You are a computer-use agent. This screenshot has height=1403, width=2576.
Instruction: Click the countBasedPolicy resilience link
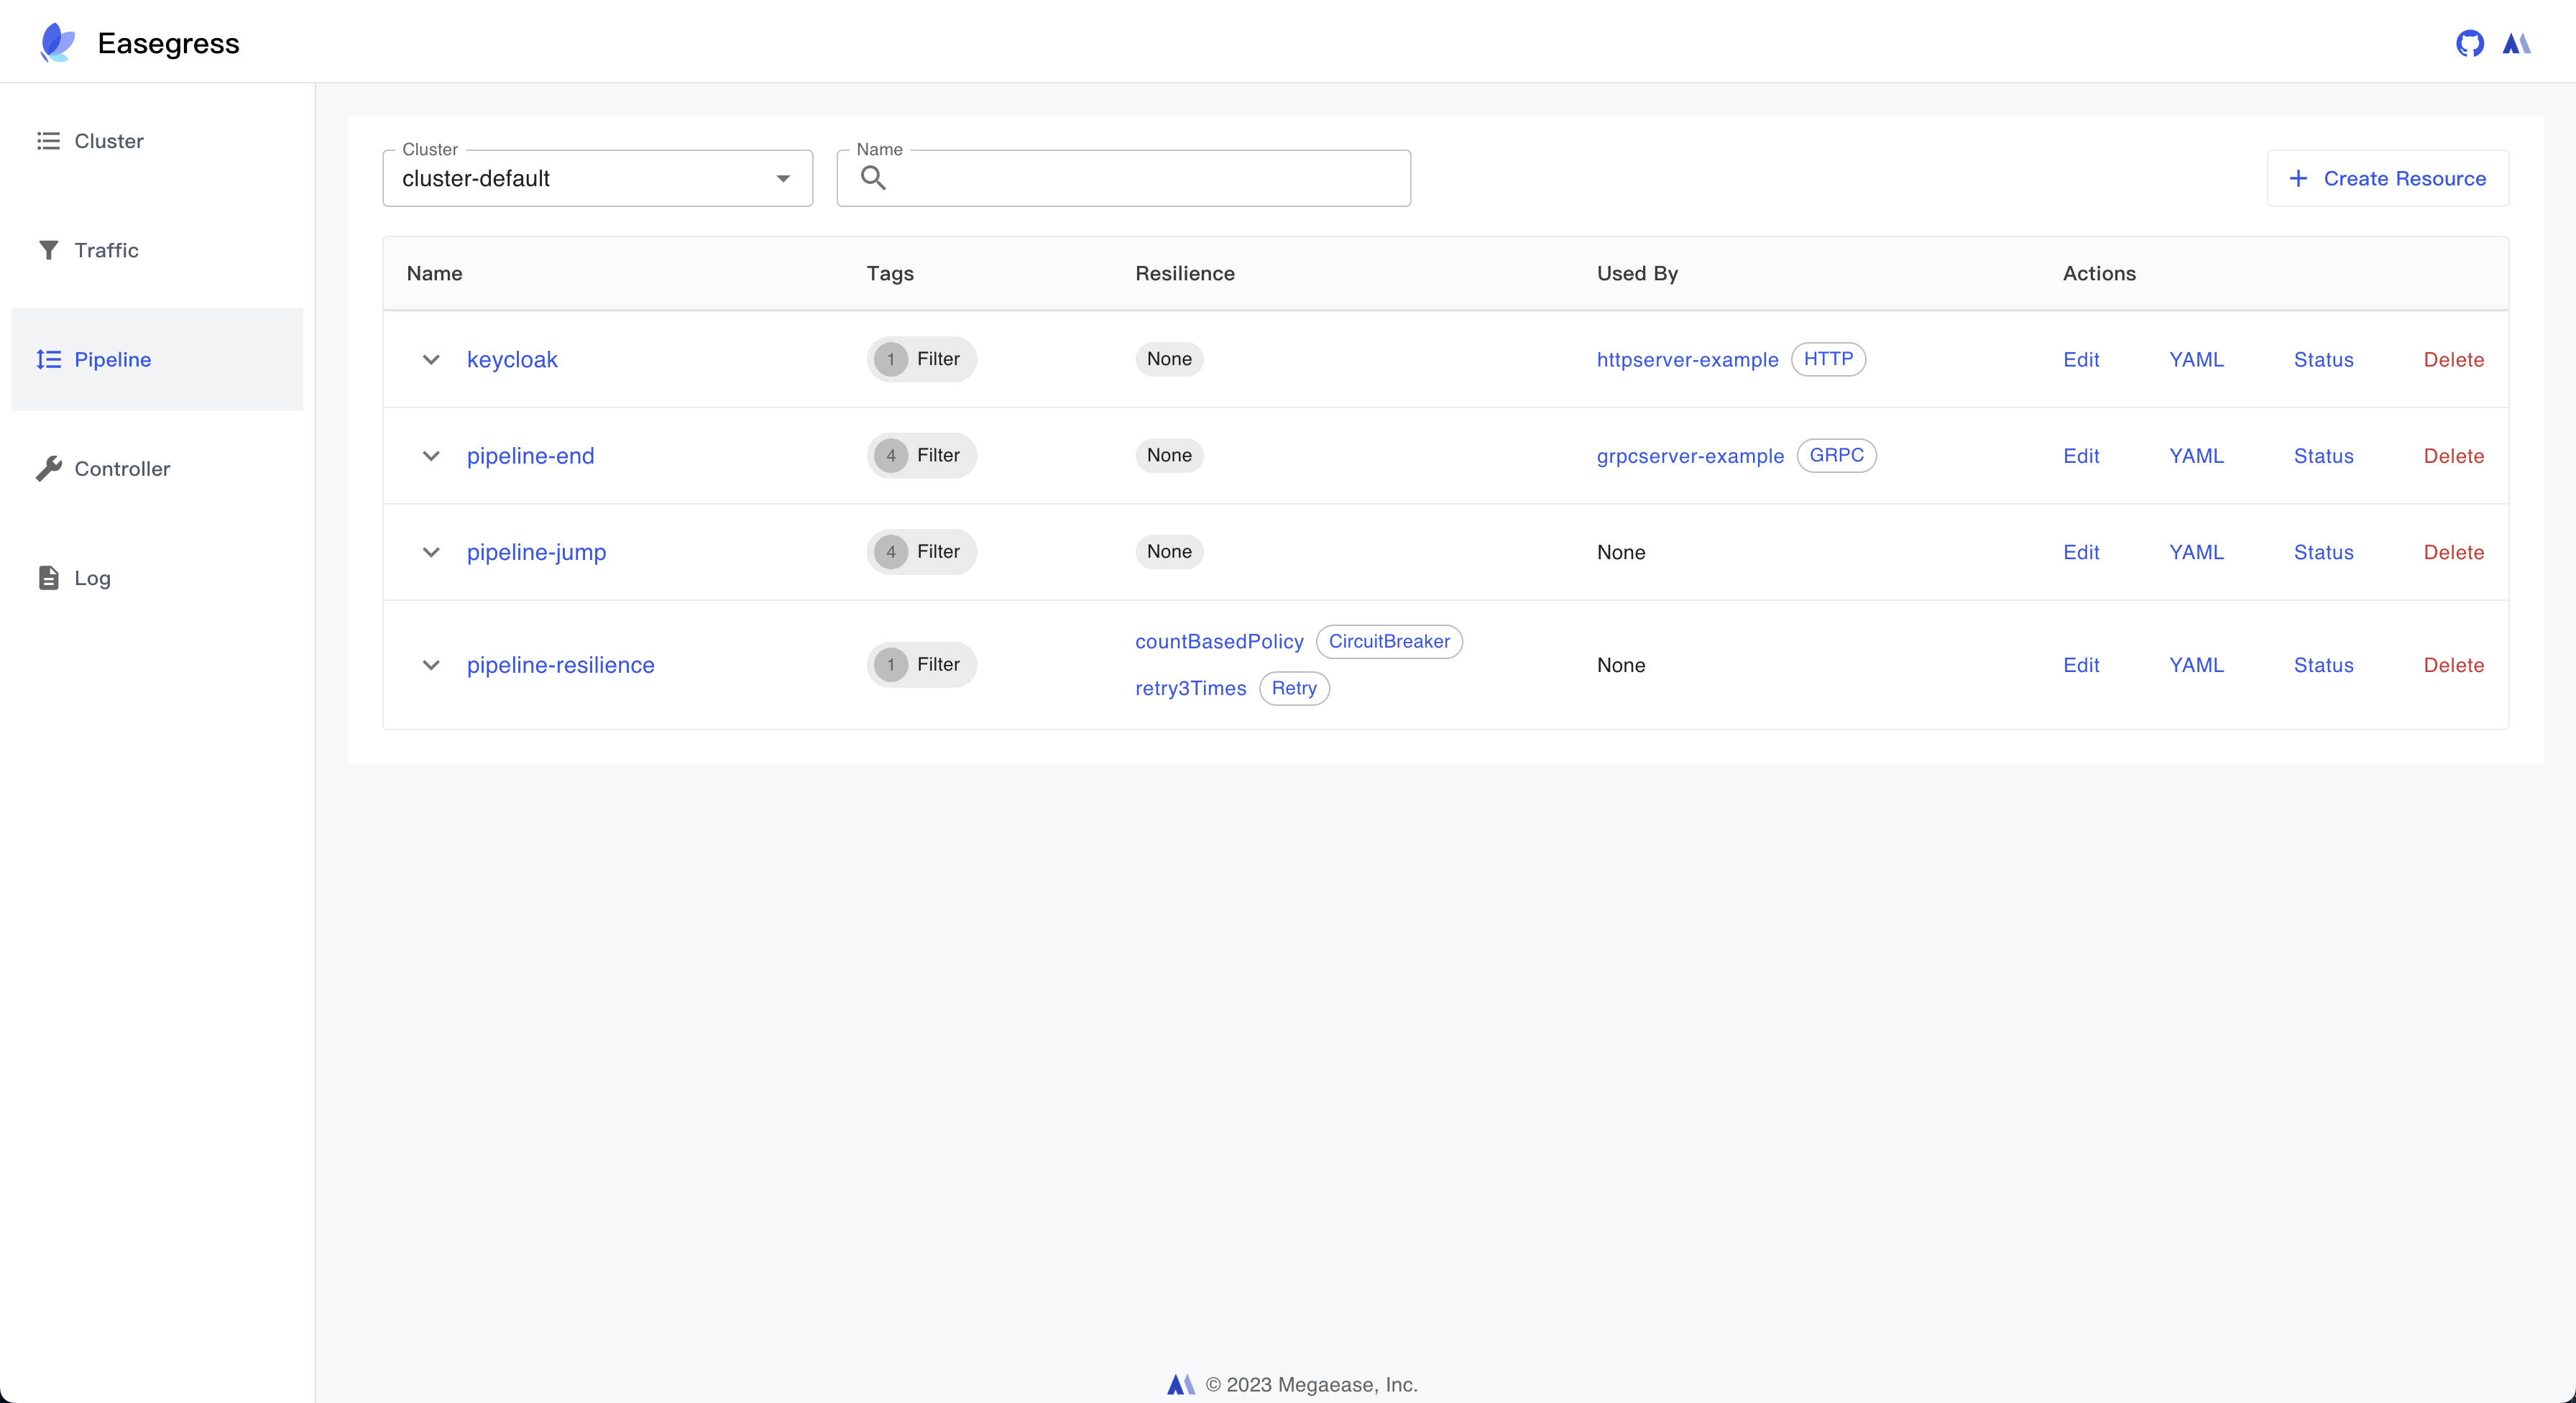1219,642
